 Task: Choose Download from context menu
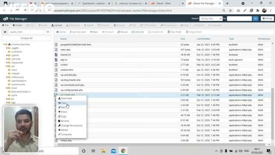(72, 98)
